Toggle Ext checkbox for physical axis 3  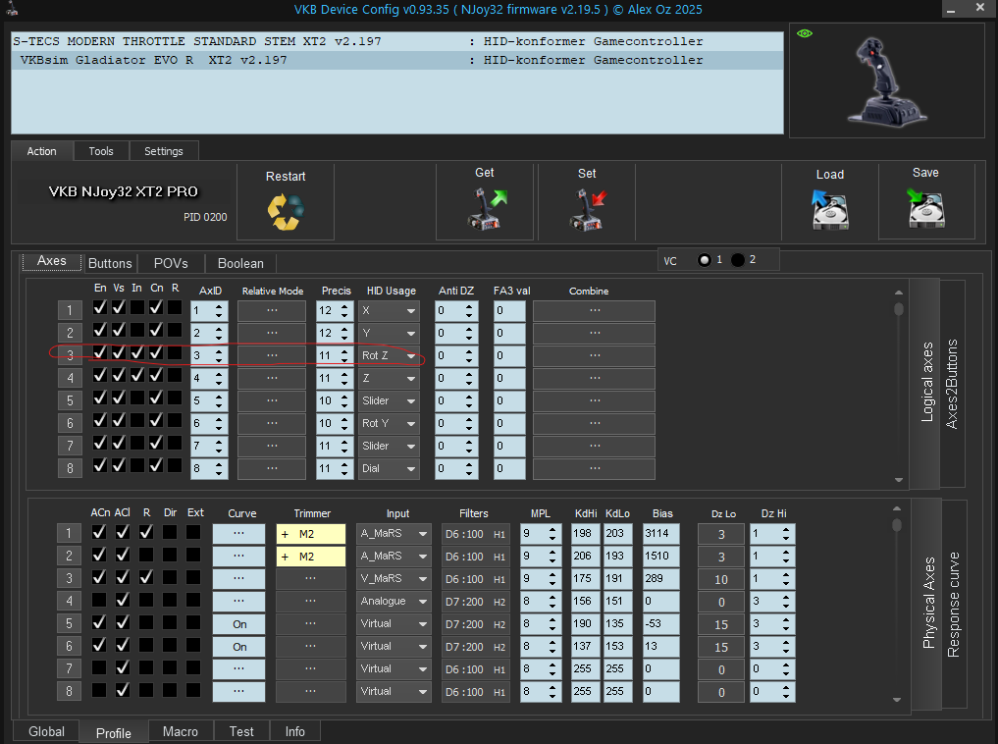click(193, 577)
